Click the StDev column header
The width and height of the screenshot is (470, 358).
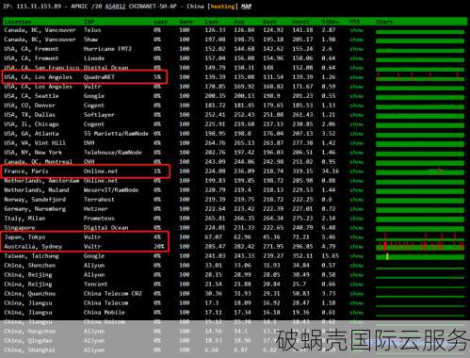[331, 22]
